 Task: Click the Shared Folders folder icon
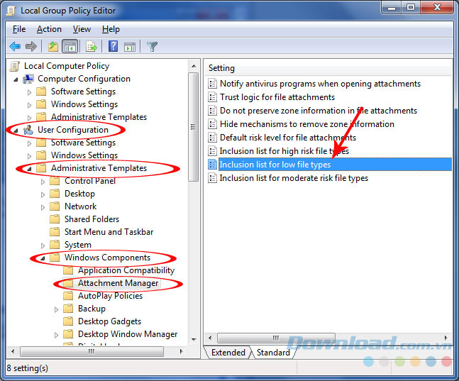(x=55, y=219)
